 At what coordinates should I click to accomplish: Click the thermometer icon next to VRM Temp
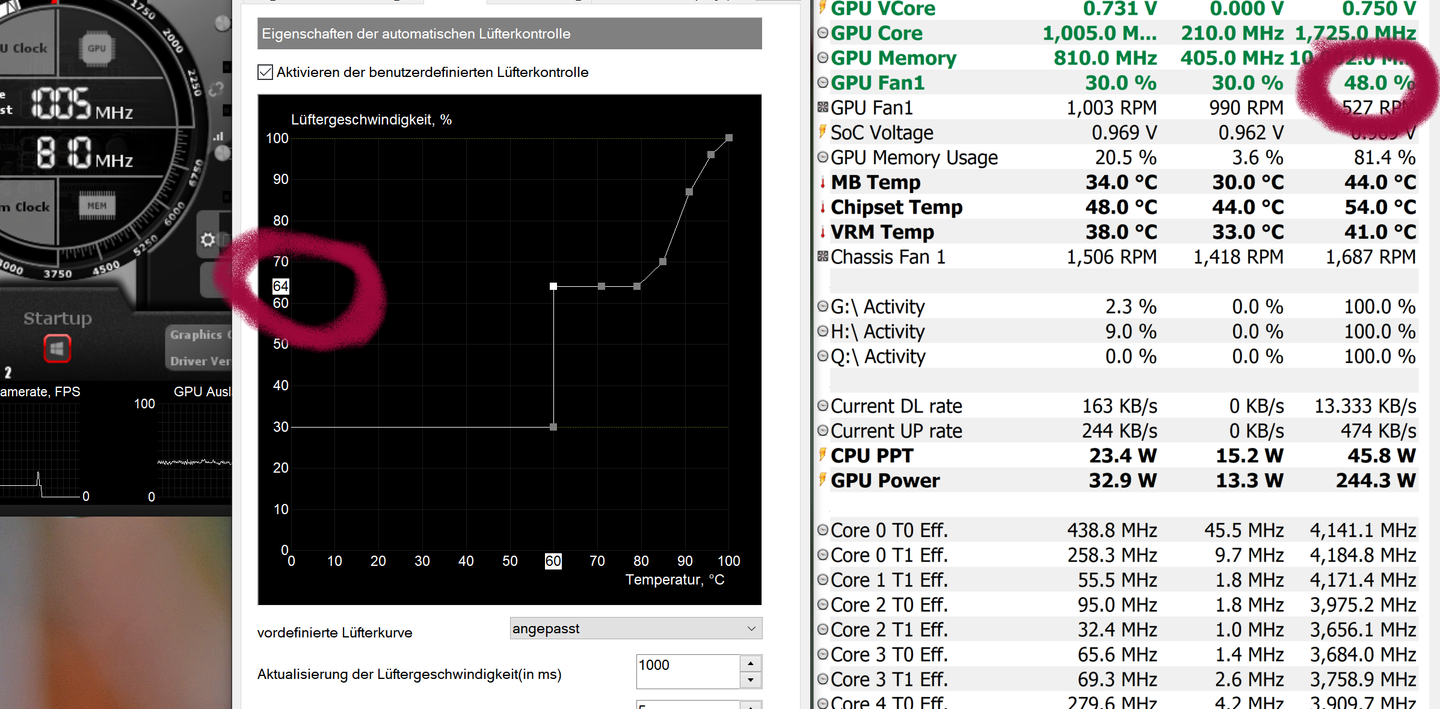tap(823, 232)
